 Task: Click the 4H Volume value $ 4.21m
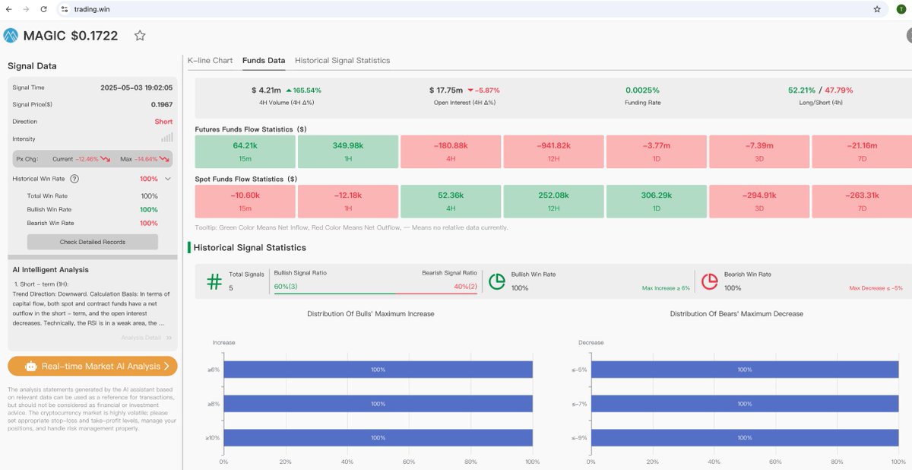pyautogui.click(x=266, y=90)
